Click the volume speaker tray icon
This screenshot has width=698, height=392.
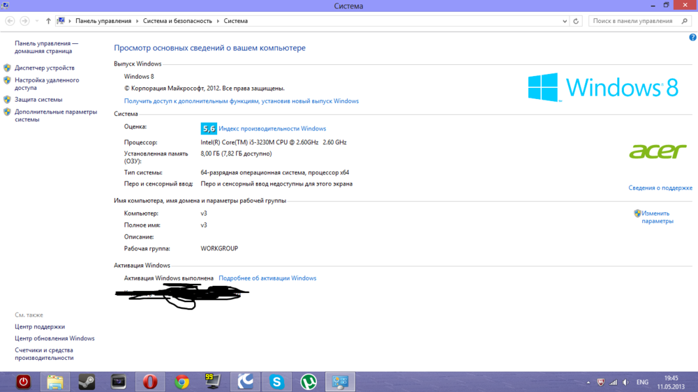625,382
